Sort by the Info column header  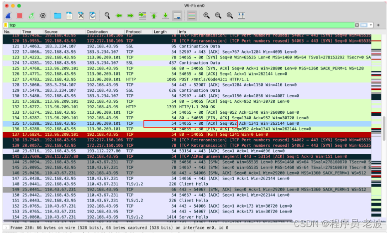coord(274,32)
